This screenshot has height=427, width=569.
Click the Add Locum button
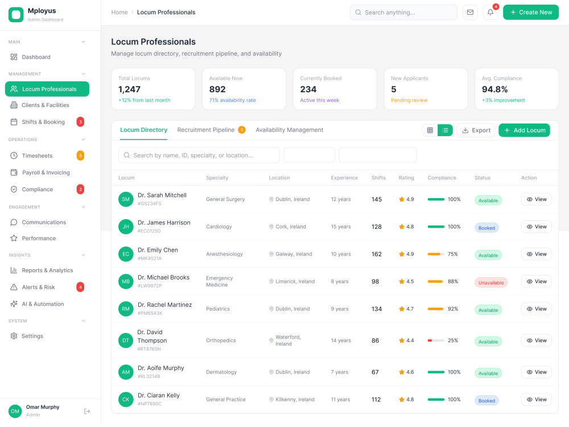pos(524,130)
